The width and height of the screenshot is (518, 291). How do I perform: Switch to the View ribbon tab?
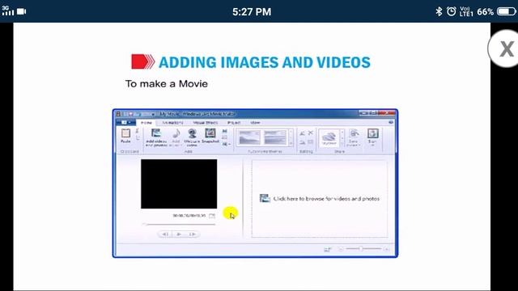point(255,123)
